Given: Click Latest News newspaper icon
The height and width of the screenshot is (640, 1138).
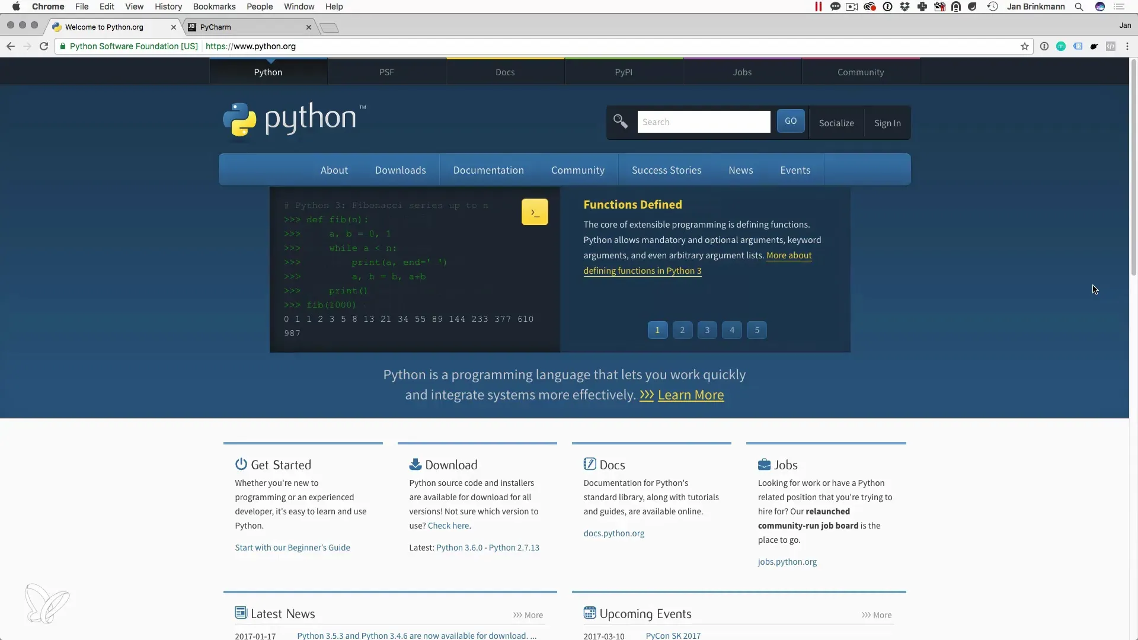Looking at the screenshot, I should click(x=241, y=613).
